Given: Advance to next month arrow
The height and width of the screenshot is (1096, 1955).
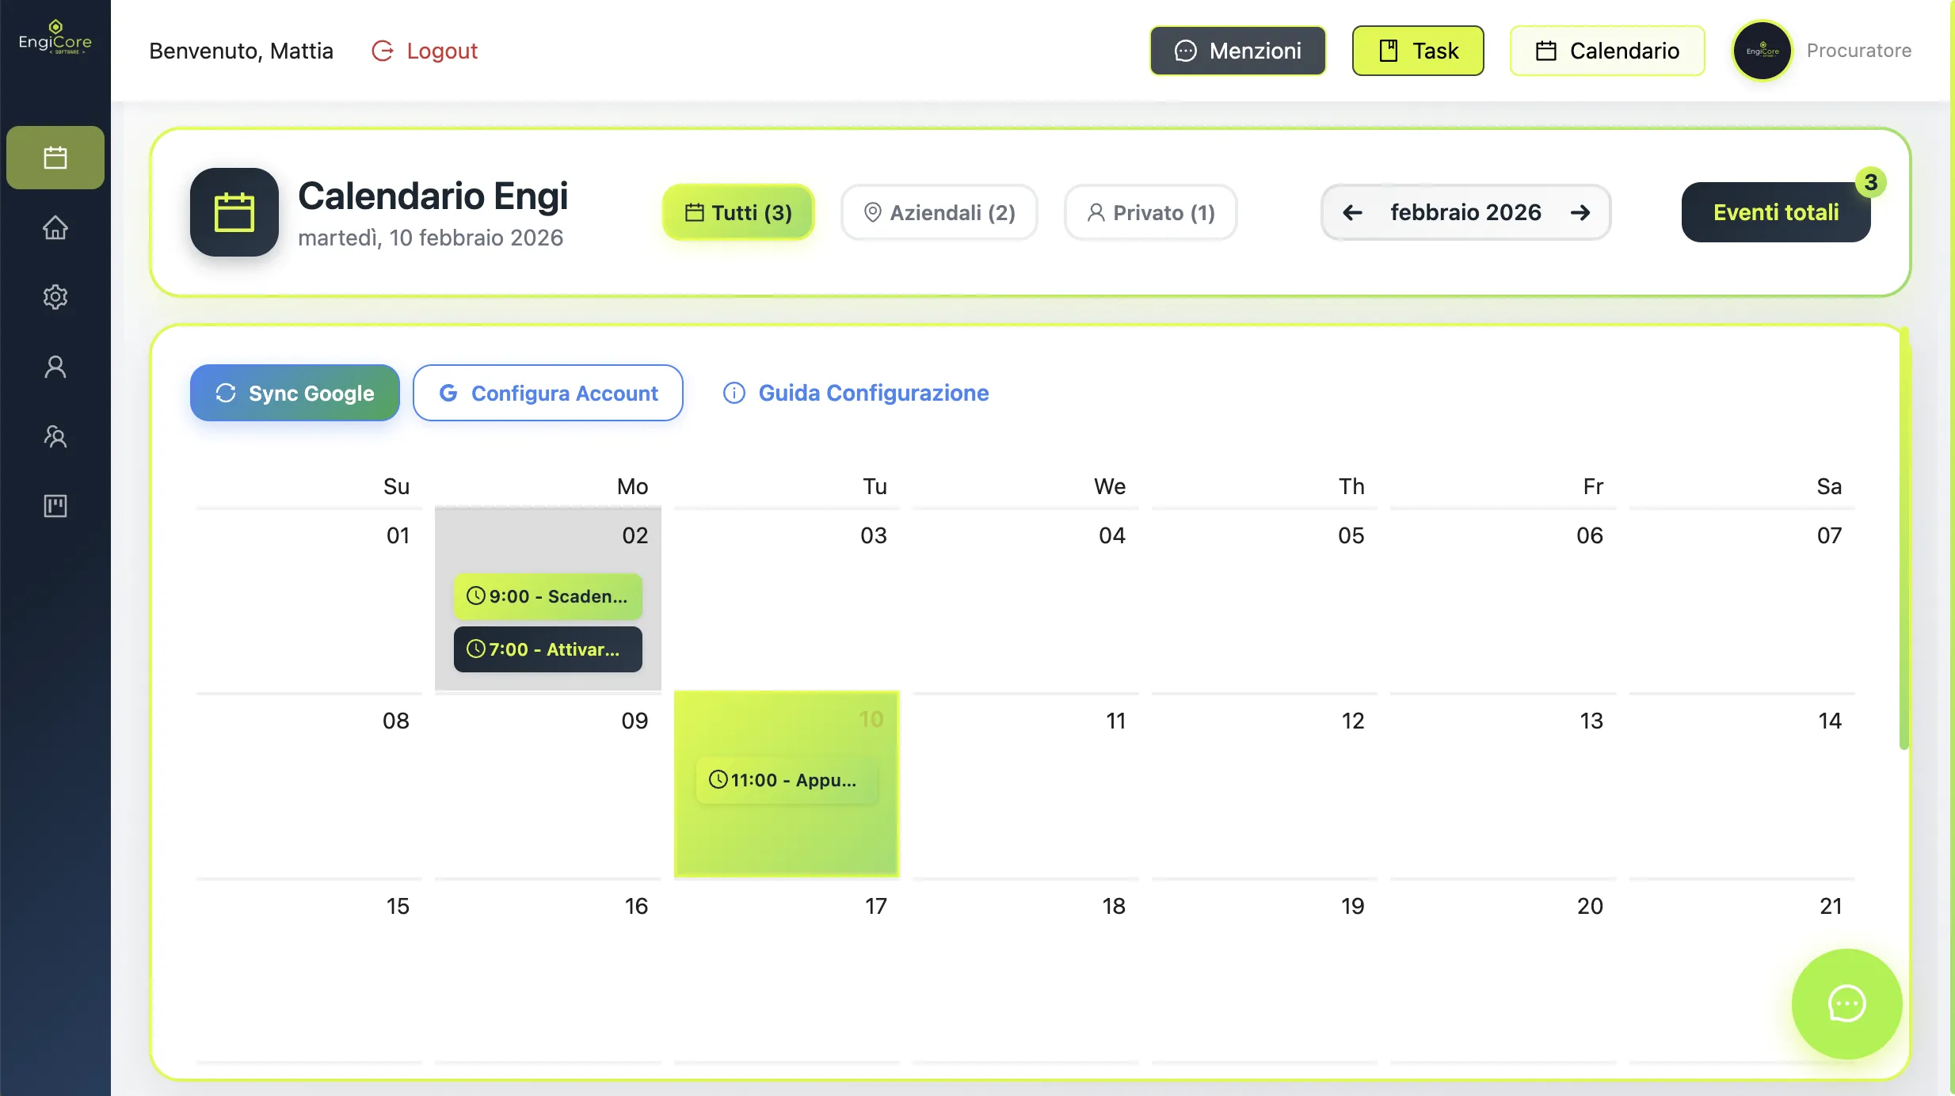Looking at the screenshot, I should click(1580, 212).
